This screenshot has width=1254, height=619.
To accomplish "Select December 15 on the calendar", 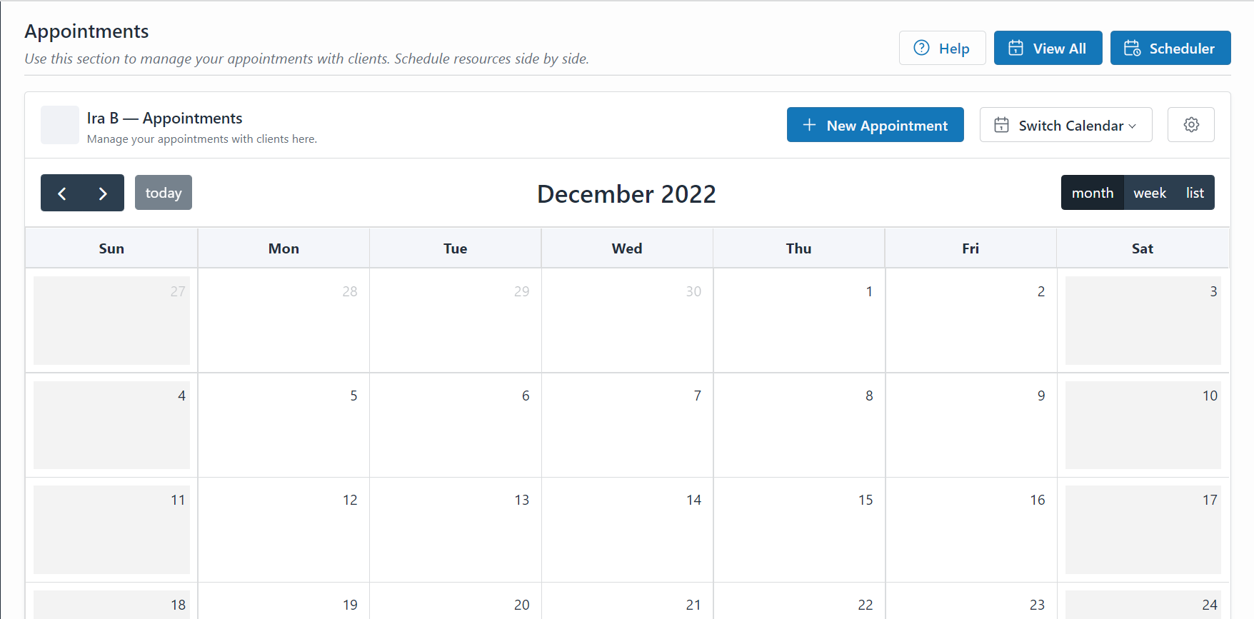I will (x=798, y=530).
